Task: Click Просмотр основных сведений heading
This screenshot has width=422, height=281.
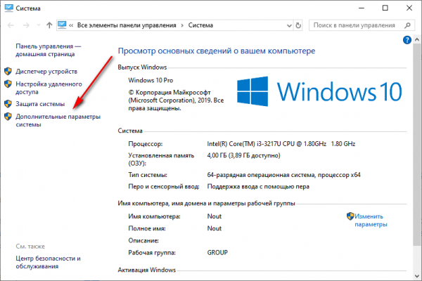Action: pos(217,51)
